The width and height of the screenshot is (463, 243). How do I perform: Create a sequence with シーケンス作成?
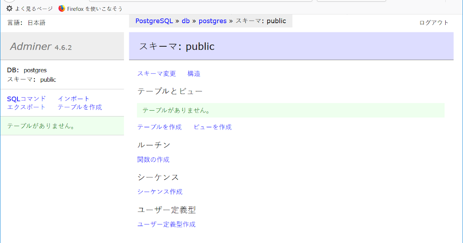(160, 191)
